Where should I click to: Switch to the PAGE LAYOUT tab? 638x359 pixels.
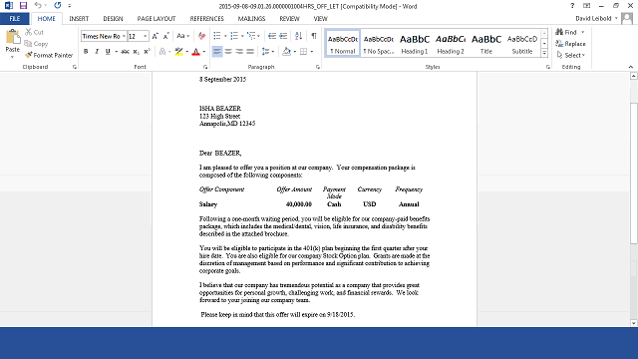tap(157, 19)
